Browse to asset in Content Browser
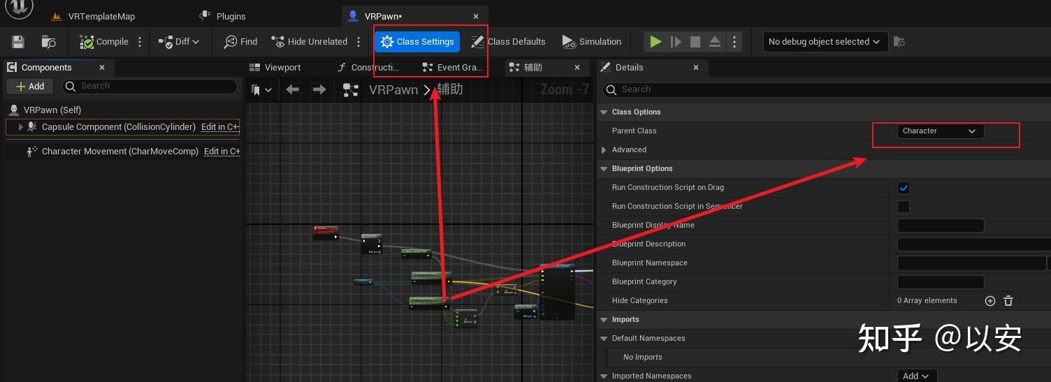 tap(49, 42)
